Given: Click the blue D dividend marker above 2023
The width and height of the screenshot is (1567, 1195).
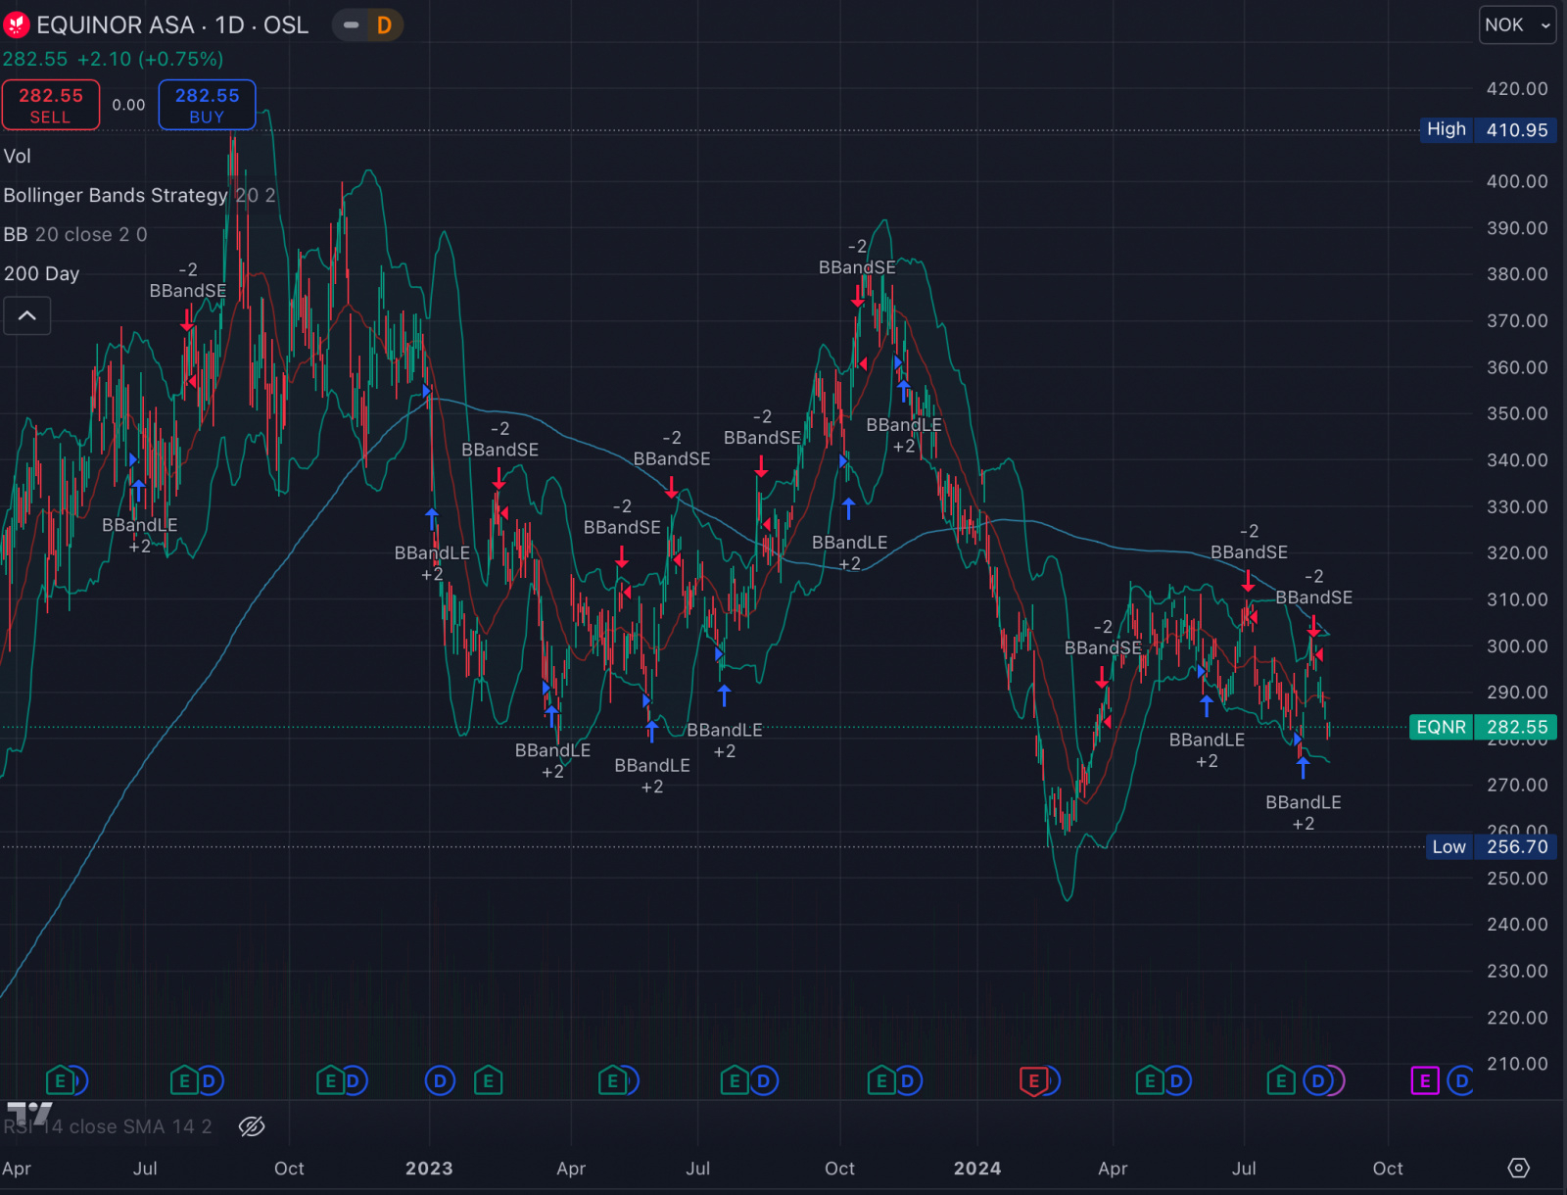Looking at the screenshot, I should 440,1081.
